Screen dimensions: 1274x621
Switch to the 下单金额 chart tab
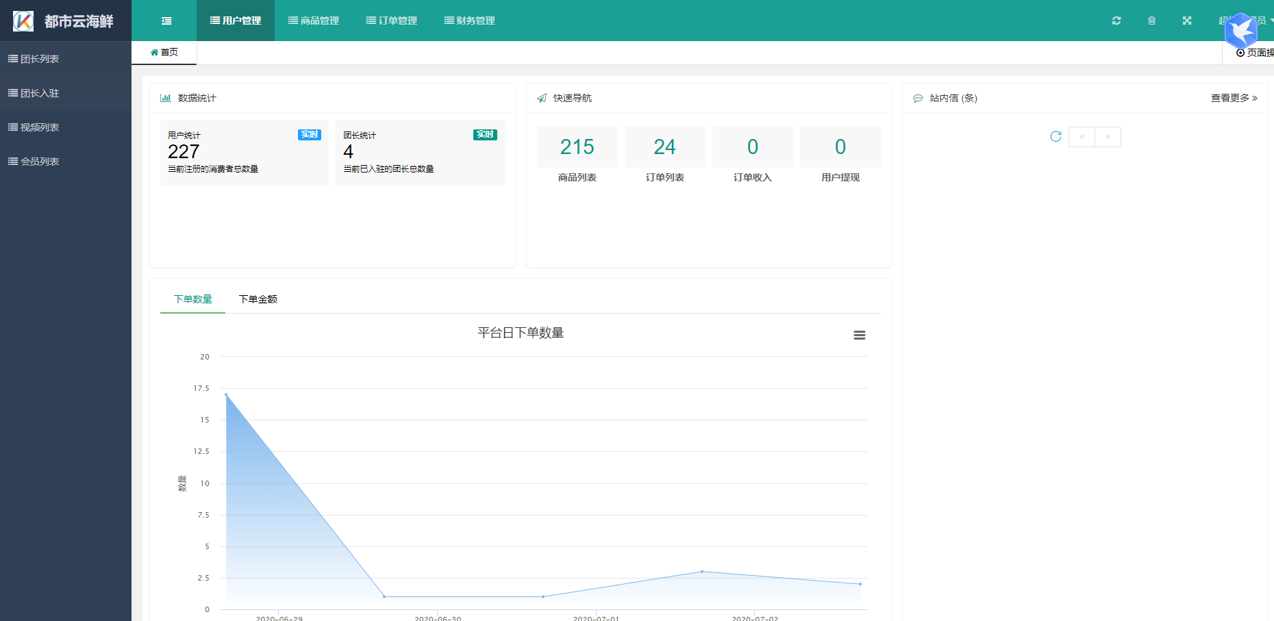tap(258, 299)
